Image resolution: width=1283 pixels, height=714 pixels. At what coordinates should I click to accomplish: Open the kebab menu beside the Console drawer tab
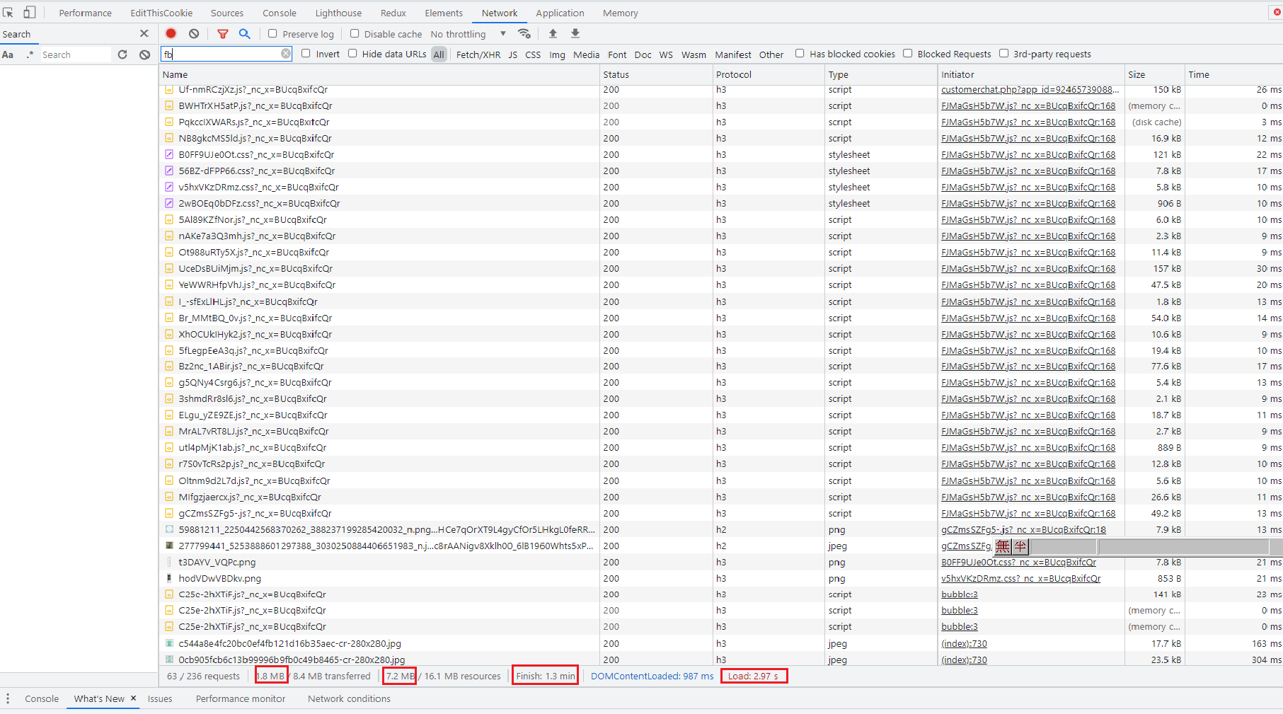point(8,698)
